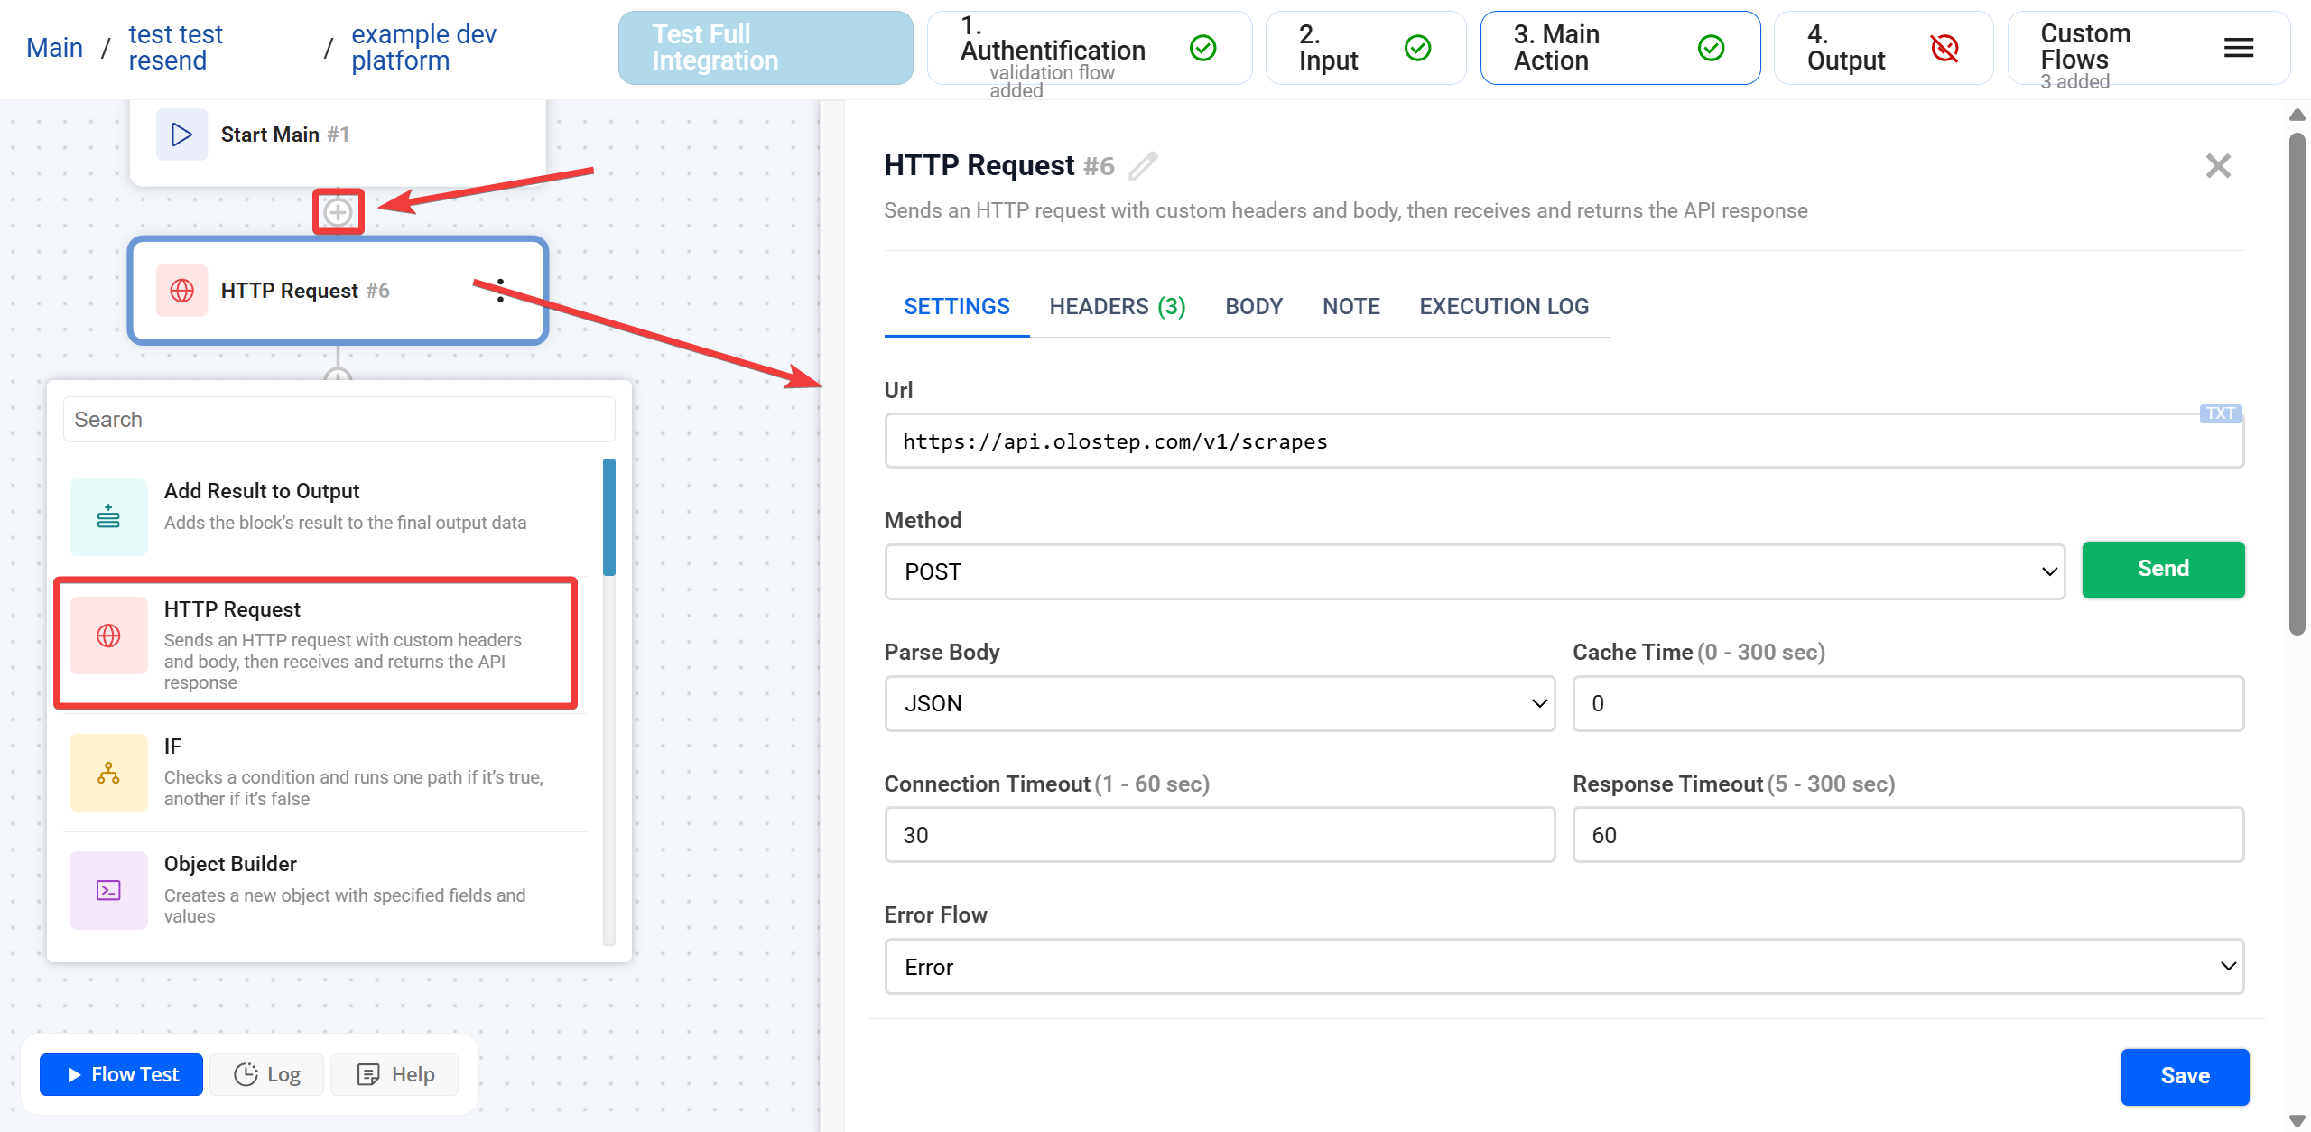This screenshot has height=1132, width=2311.
Task: Toggle the TXT mode badge on Url field
Action: (x=2220, y=413)
